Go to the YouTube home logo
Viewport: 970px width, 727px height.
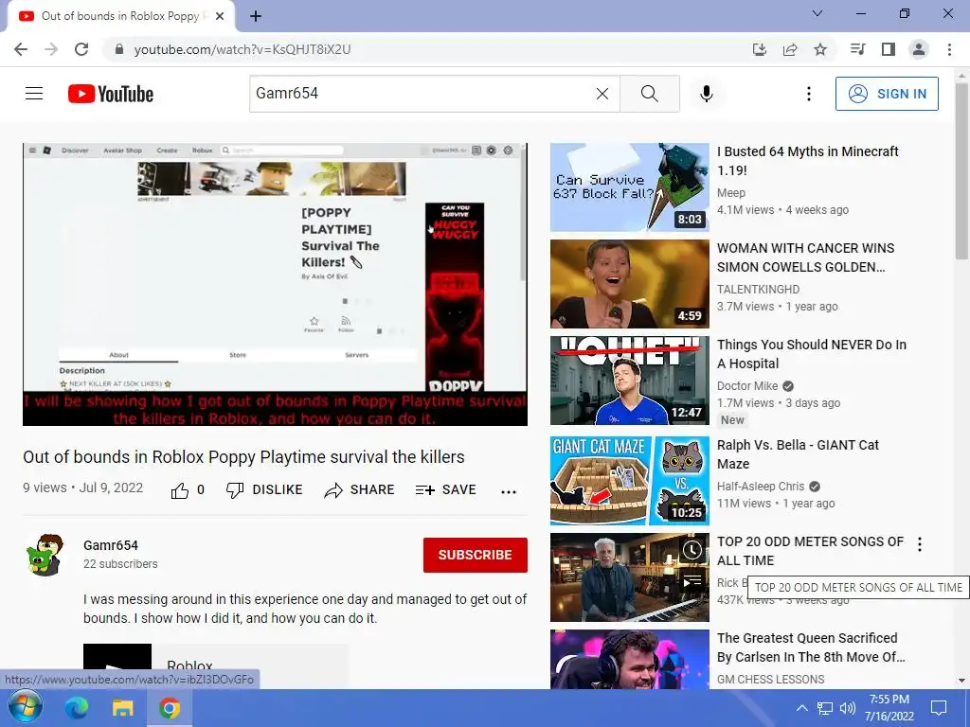pos(111,94)
